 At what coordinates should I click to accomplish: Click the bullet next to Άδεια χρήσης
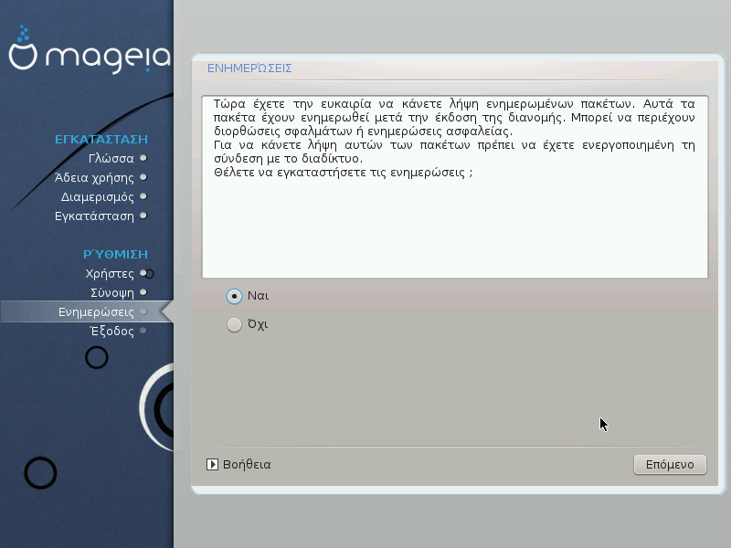(x=143, y=177)
